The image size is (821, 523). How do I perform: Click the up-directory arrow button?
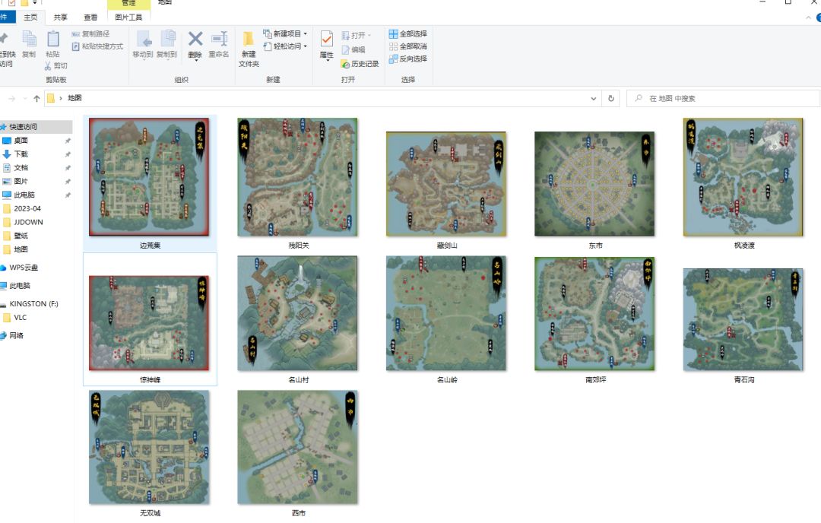36,99
